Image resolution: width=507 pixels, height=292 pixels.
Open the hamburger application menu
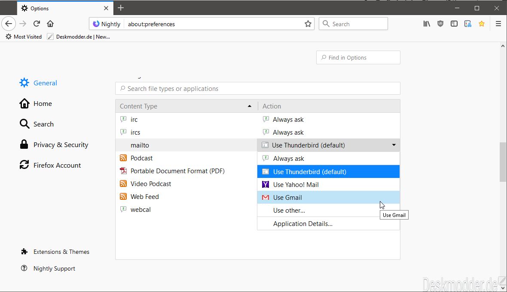(498, 24)
